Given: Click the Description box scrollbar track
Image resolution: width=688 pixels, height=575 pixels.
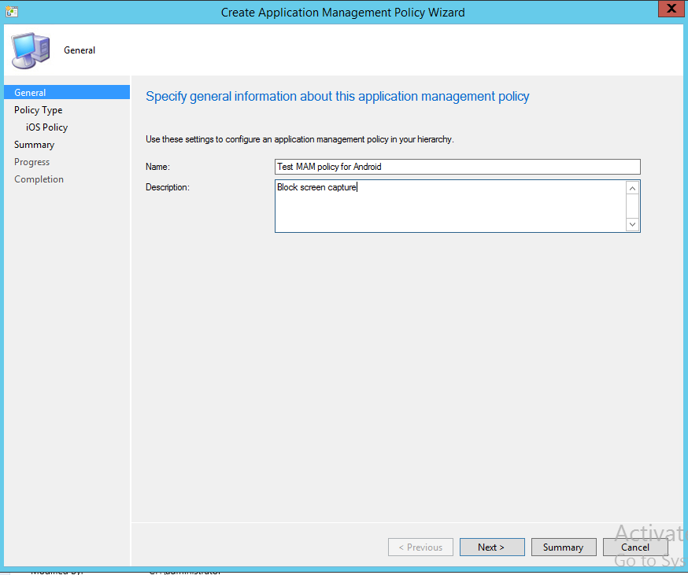Looking at the screenshot, I should tap(632, 205).
